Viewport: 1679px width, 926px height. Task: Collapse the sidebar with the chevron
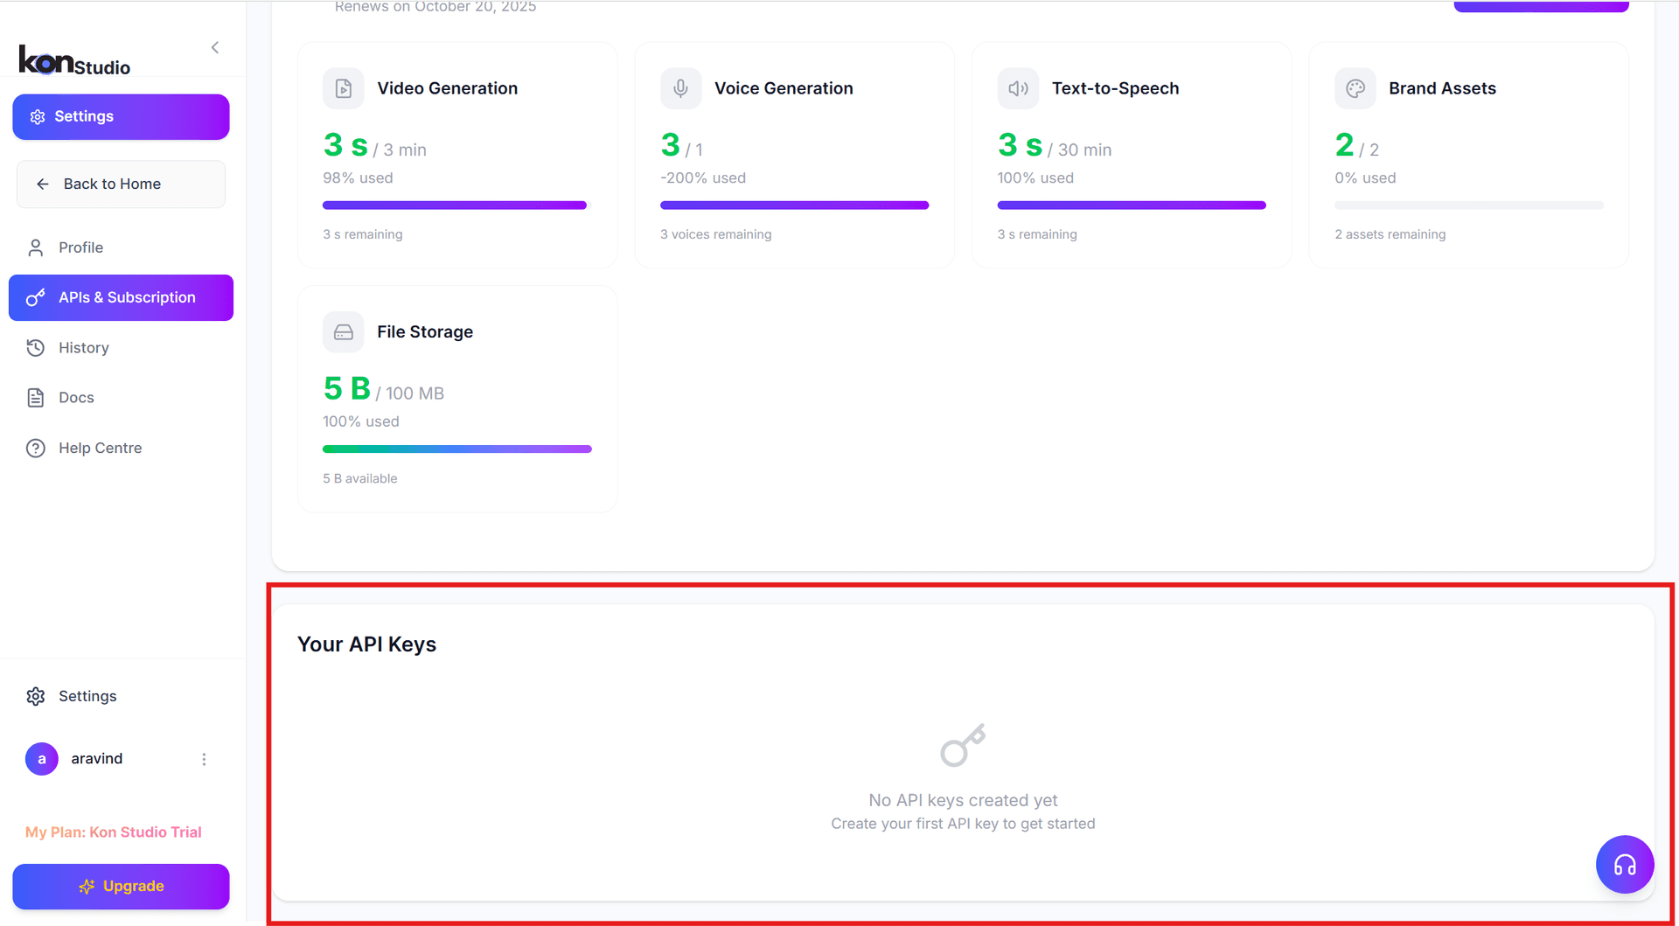coord(215,47)
